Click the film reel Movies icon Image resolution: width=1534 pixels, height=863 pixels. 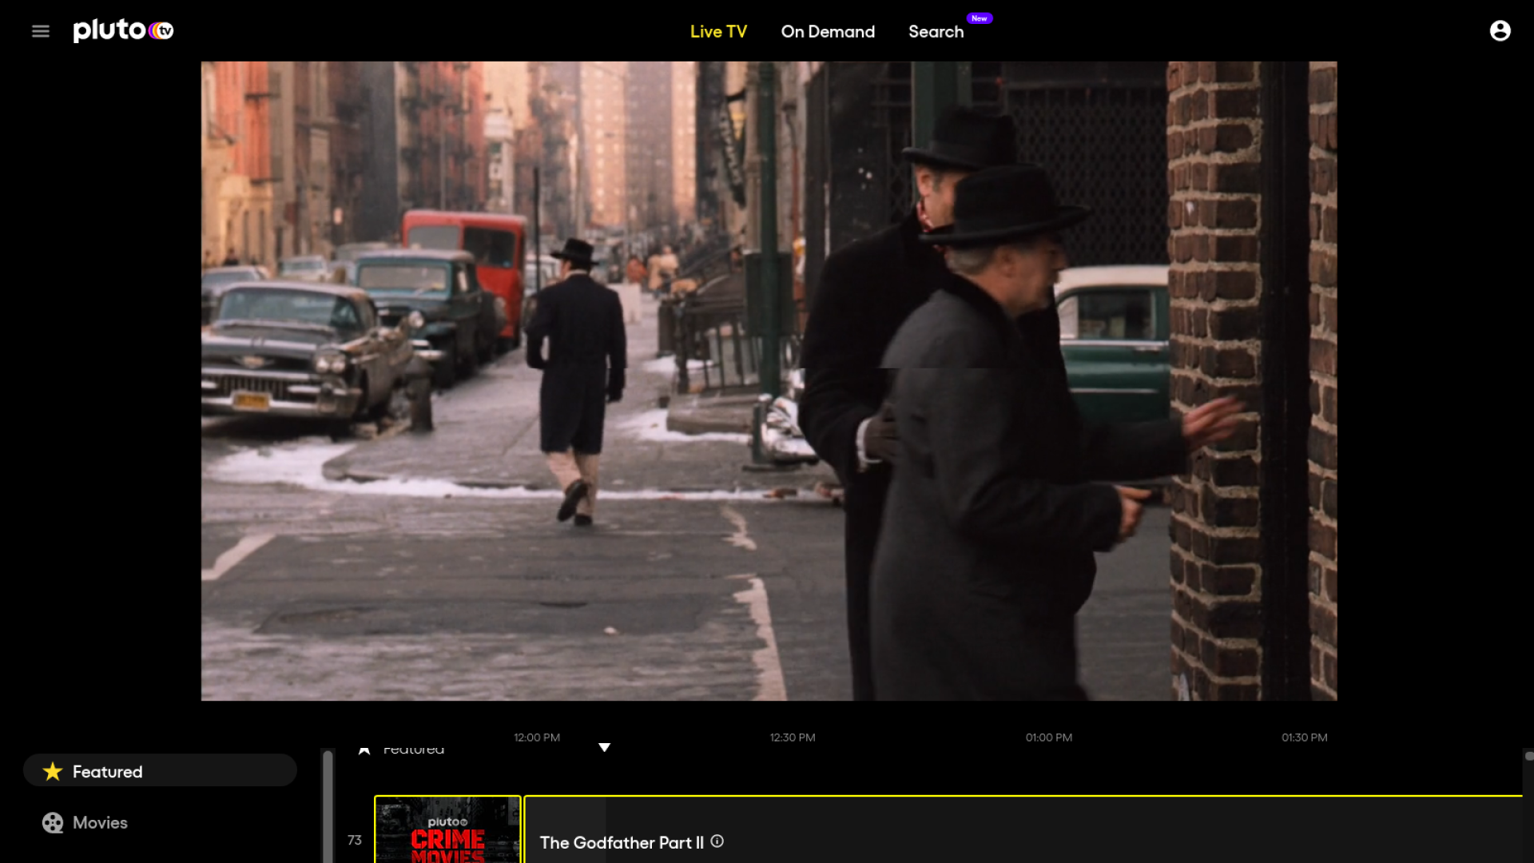tap(53, 822)
